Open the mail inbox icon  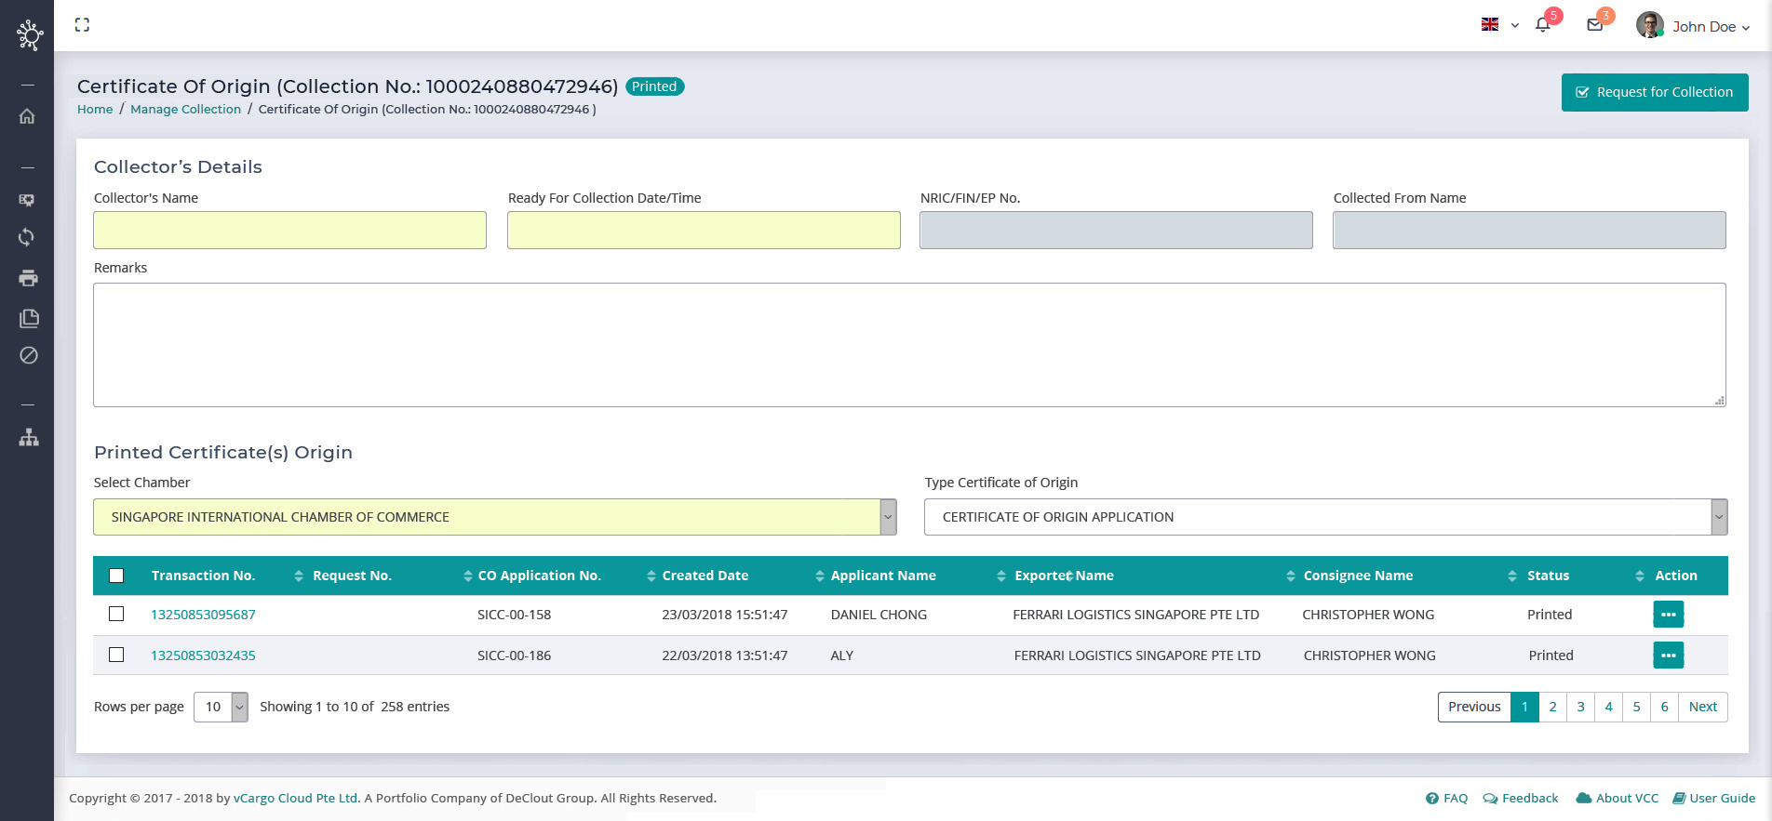tap(1594, 25)
